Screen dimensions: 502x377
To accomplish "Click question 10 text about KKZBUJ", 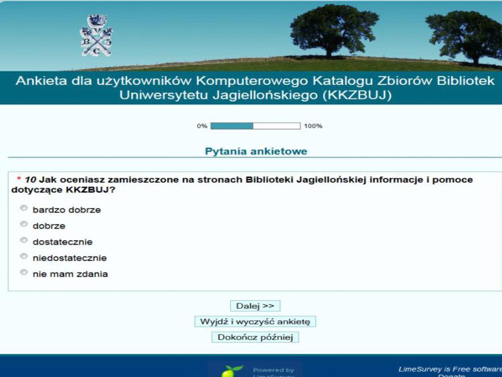I will 242,185.
